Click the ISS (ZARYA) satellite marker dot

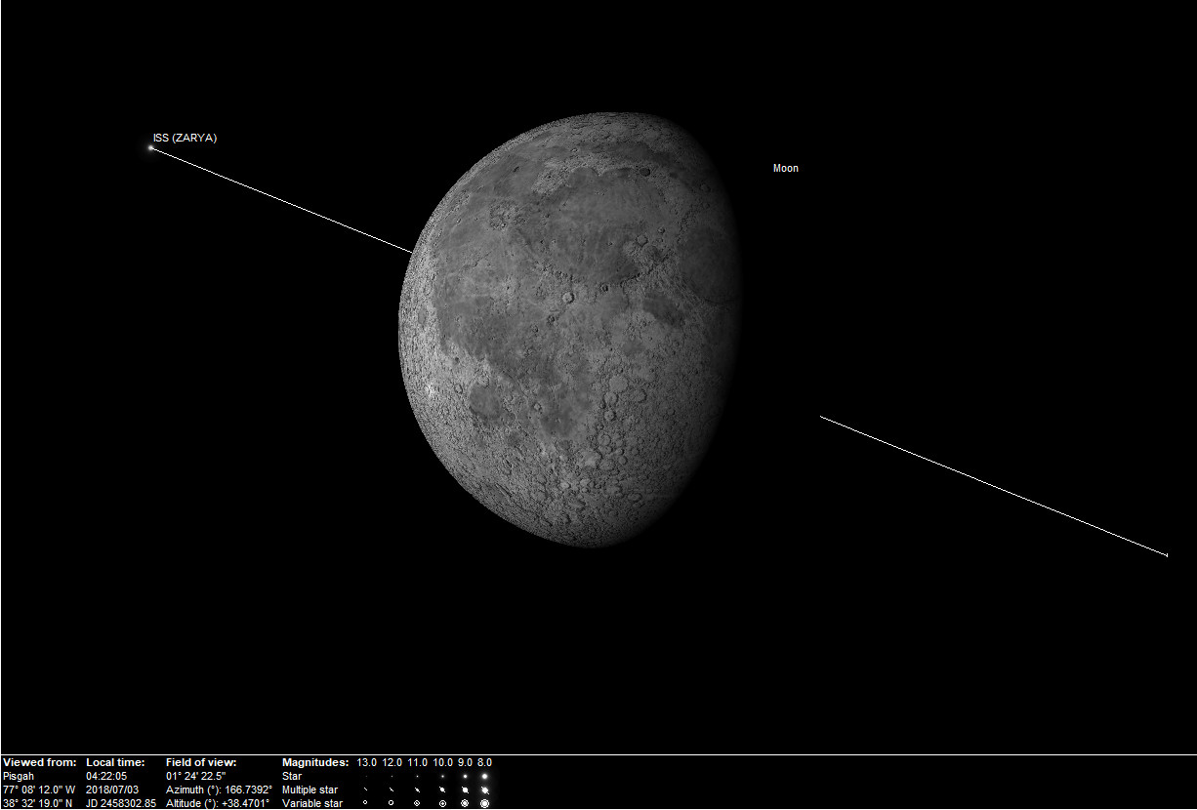pos(150,148)
